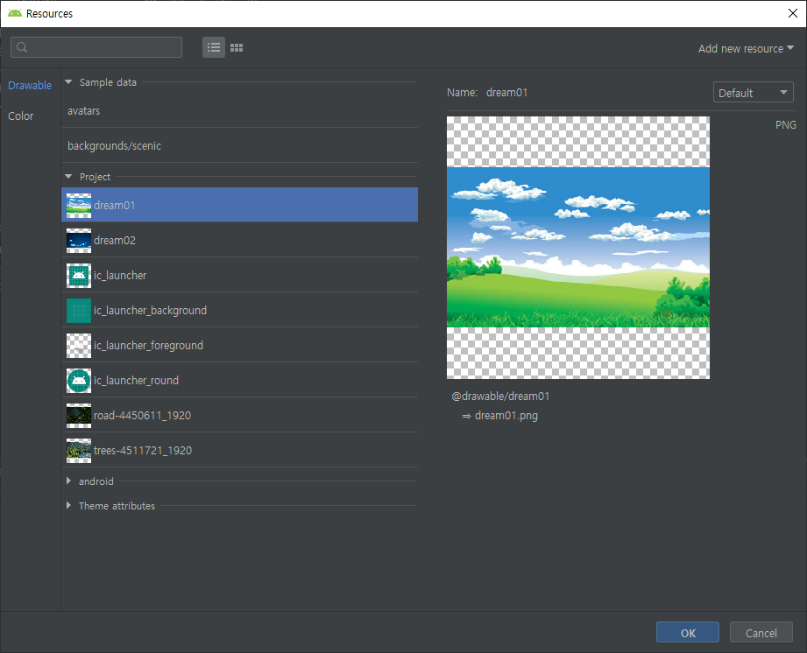Collapse the Project section

click(68, 176)
